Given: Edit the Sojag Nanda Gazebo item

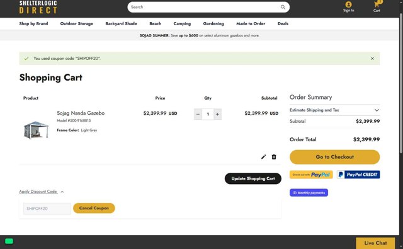Looking at the screenshot, I should click(263, 157).
